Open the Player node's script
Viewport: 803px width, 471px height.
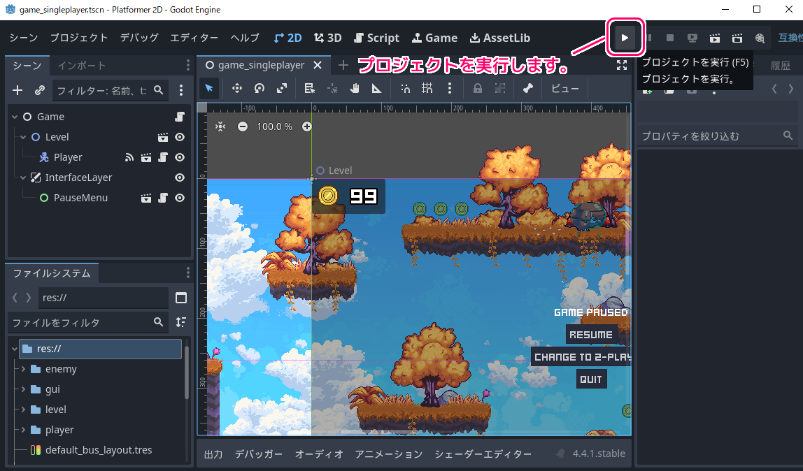(x=163, y=157)
